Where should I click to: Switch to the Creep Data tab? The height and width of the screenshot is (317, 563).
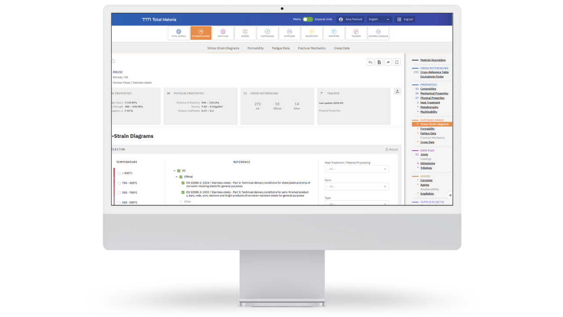[x=341, y=48]
